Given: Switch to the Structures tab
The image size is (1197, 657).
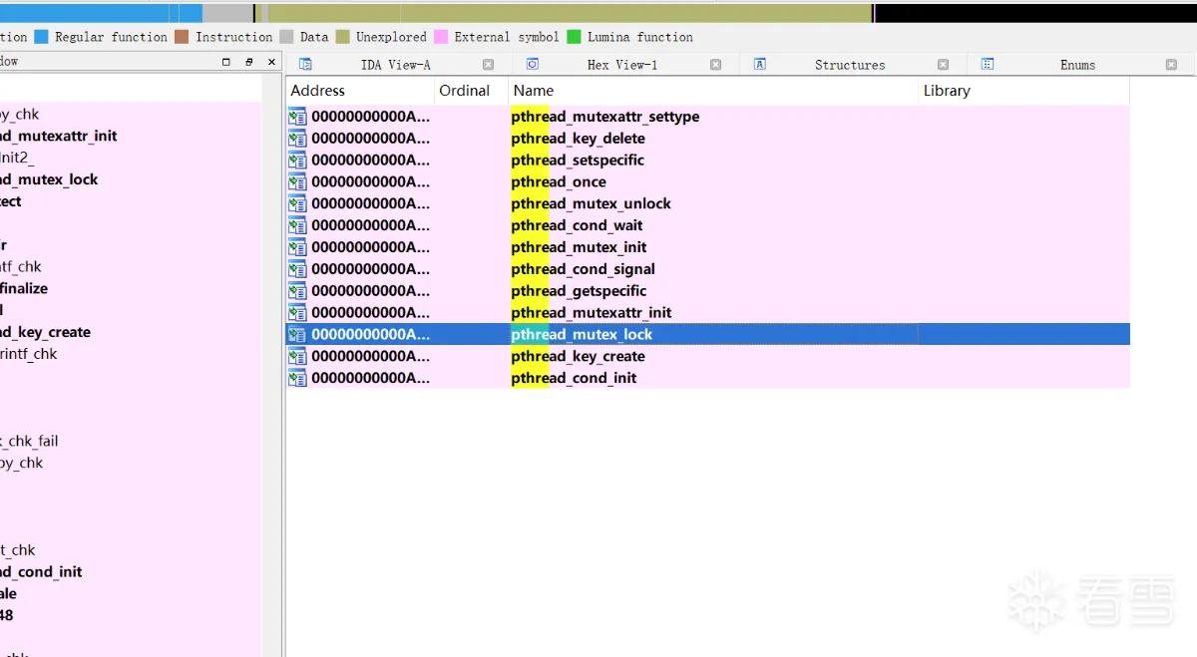Looking at the screenshot, I should tap(850, 65).
